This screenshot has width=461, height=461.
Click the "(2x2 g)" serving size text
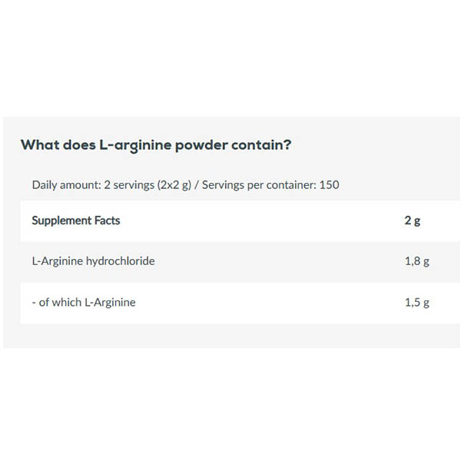[x=175, y=185]
